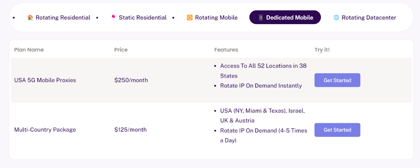Click the Try it! column header

click(x=322, y=50)
